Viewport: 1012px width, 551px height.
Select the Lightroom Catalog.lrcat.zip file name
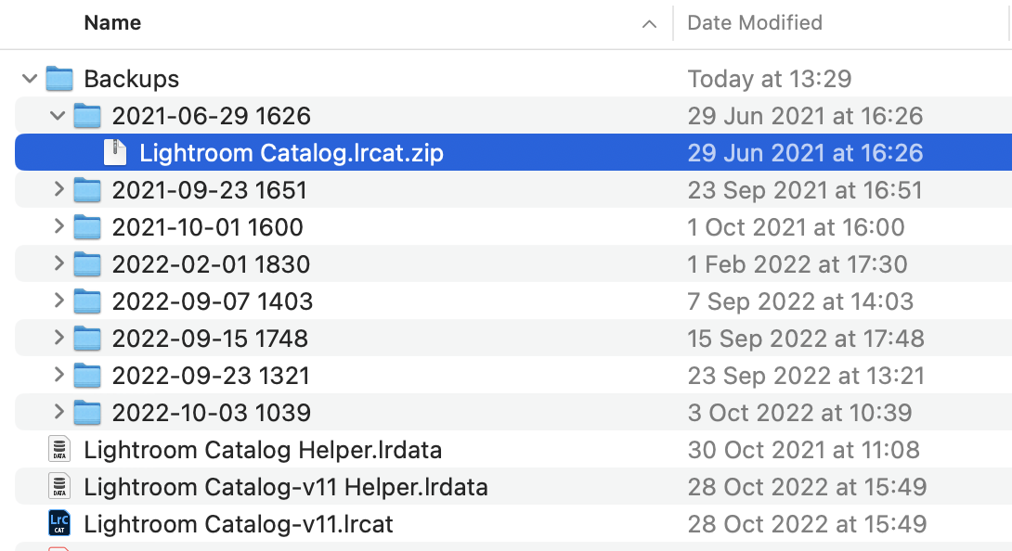pos(292,153)
